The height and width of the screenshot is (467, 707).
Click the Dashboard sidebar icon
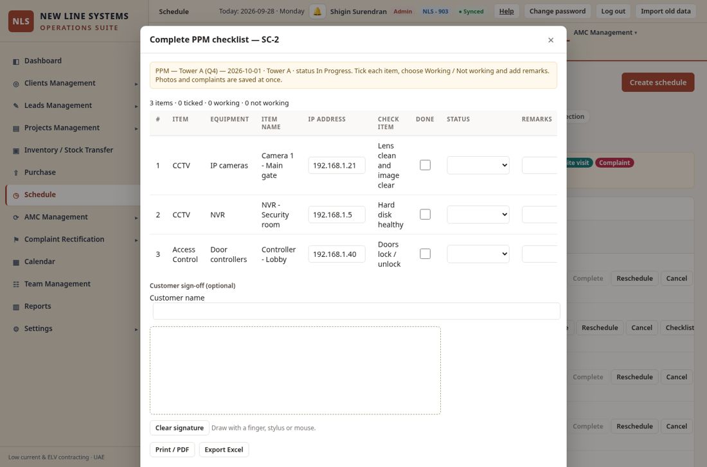coord(16,61)
